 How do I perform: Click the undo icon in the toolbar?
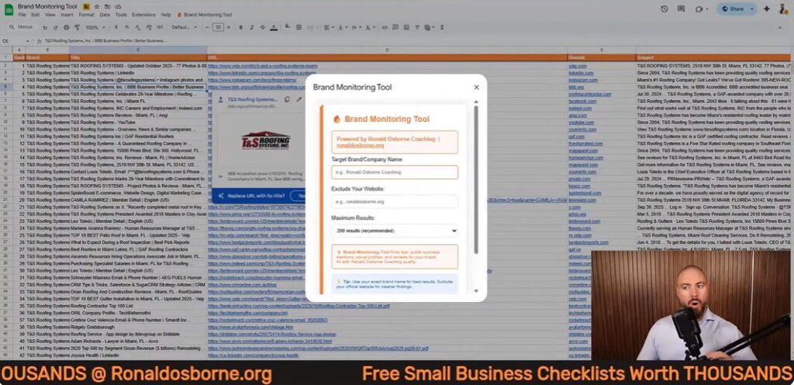tap(44, 27)
